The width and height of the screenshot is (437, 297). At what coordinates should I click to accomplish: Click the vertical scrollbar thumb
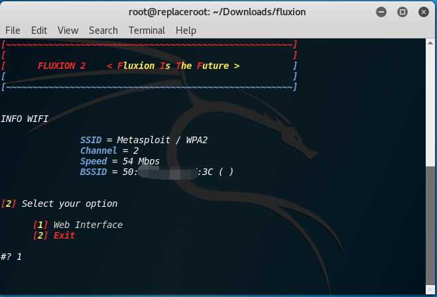pos(430,225)
